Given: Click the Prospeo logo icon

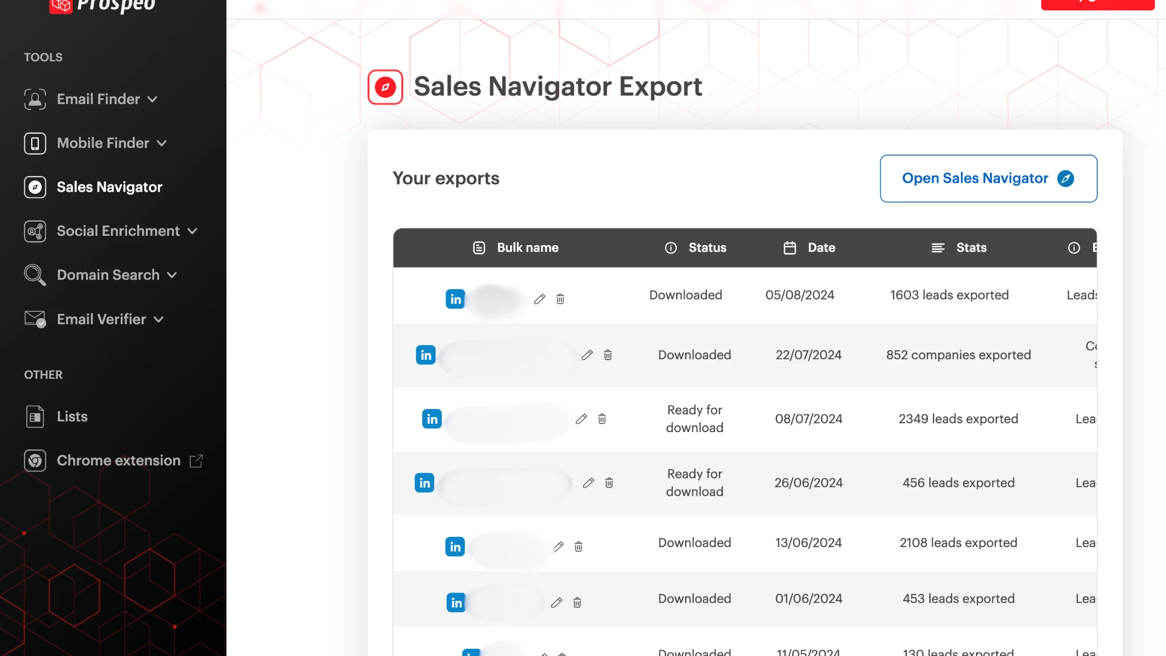Looking at the screenshot, I should tap(61, 6).
